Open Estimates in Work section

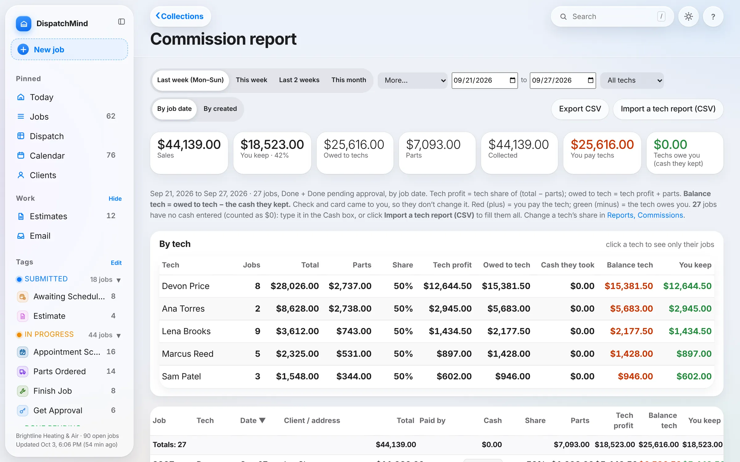coord(69,216)
